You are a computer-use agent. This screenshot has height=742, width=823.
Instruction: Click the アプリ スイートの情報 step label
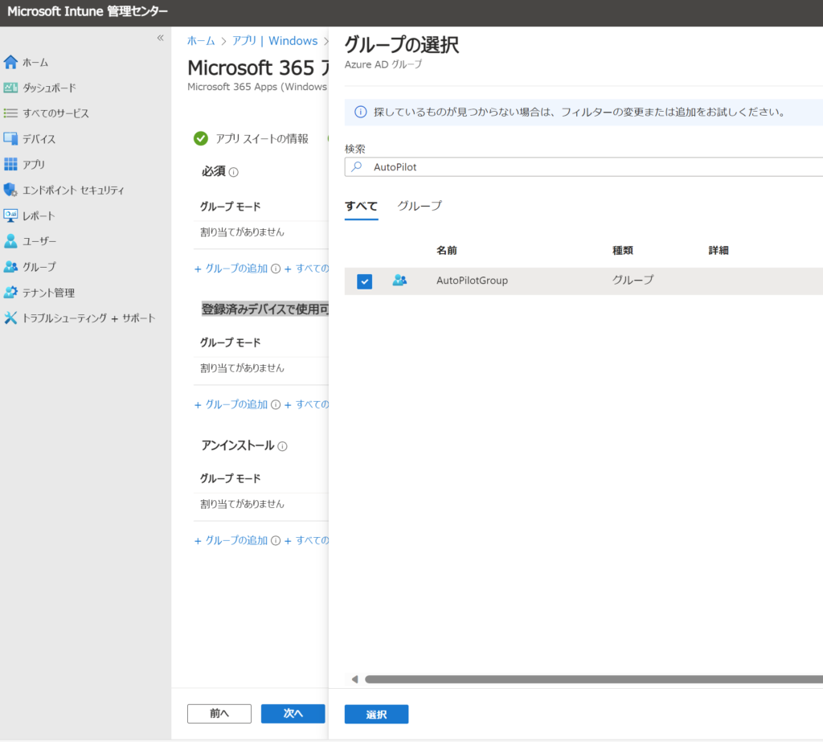(262, 138)
